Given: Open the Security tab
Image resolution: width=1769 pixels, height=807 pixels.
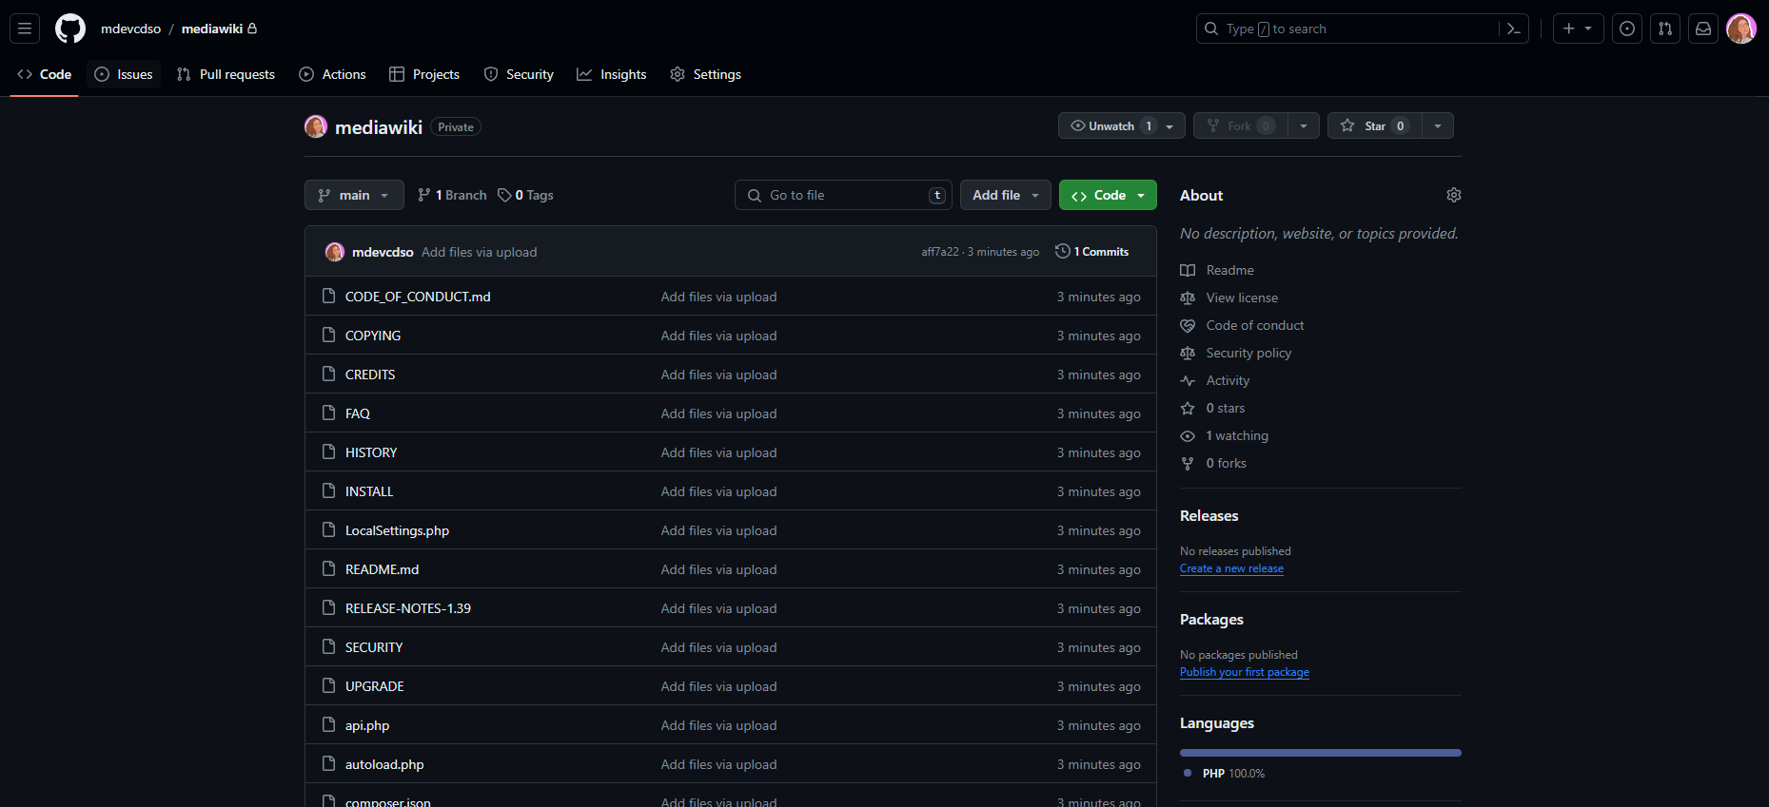Looking at the screenshot, I should pyautogui.click(x=519, y=74).
